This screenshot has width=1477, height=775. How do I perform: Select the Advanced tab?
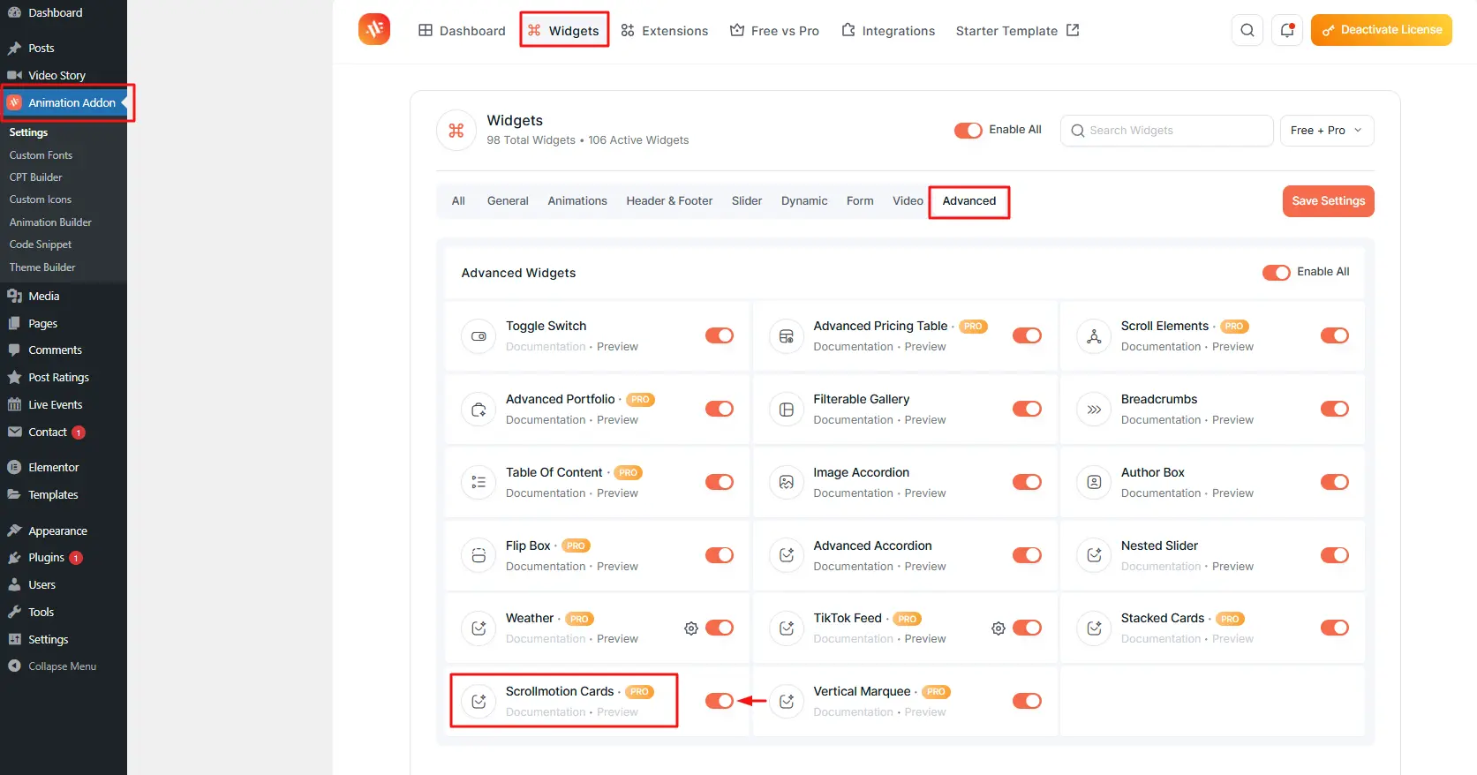pos(969,201)
